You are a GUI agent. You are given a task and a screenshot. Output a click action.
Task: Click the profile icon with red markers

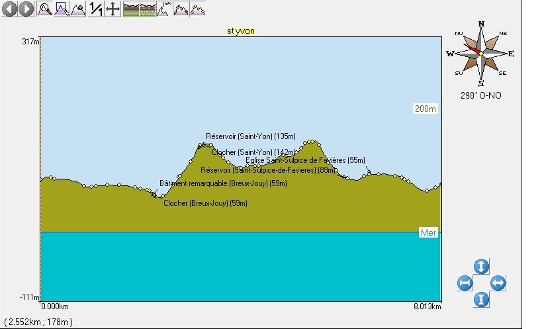[x=181, y=9]
